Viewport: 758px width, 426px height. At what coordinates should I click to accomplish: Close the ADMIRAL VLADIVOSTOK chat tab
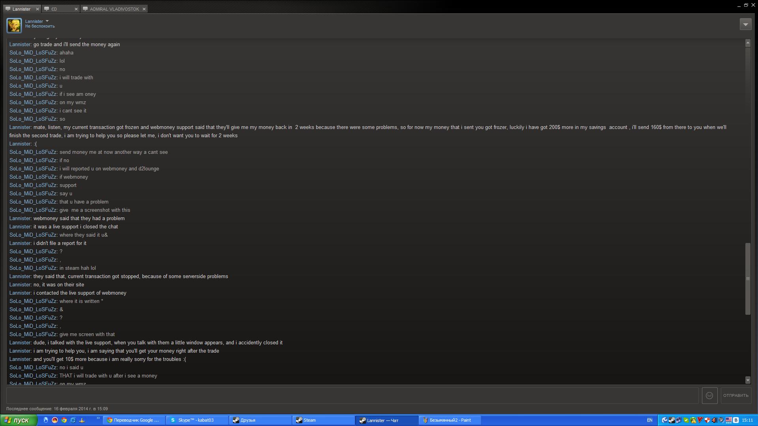(x=144, y=9)
